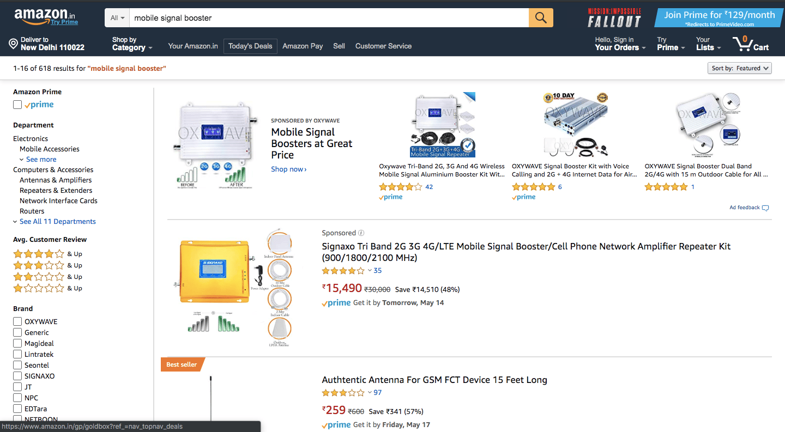This screenshot has width=785, height=432.
Task: Click the yellow Signaxo booster product image
Action: 215,272
